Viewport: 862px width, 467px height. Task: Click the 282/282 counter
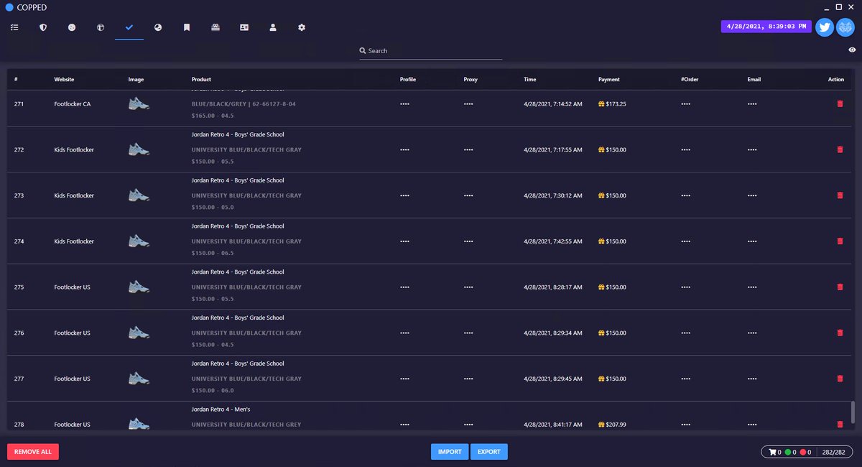pyautogui.click(x=833, y=452)
